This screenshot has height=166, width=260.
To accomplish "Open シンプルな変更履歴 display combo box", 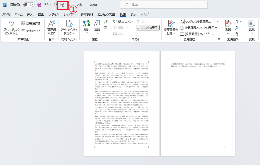I will click(202, 21).
